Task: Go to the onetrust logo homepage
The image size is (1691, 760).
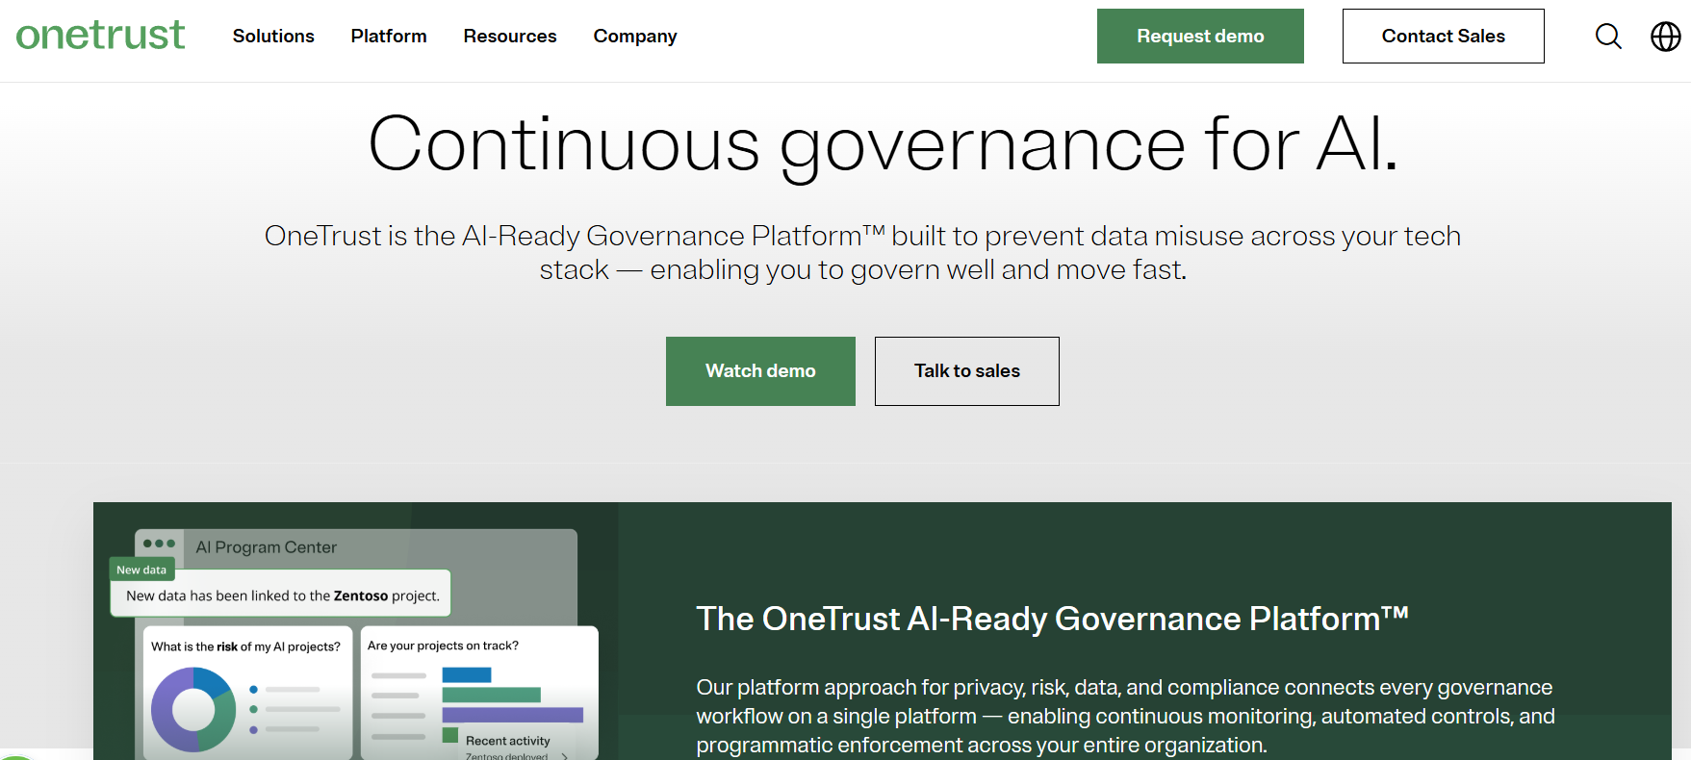Action: (x=100, y=36)
